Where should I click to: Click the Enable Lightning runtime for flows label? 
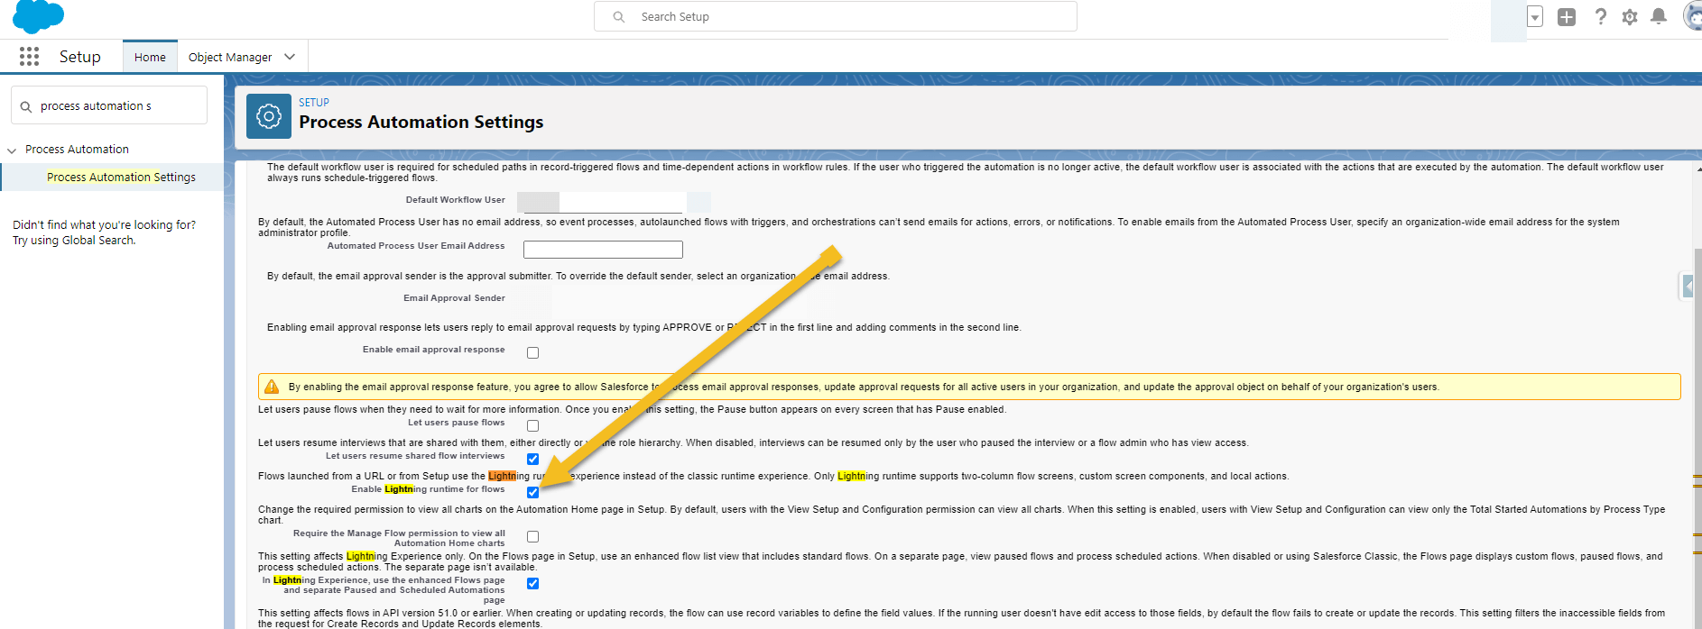[428, 489]
